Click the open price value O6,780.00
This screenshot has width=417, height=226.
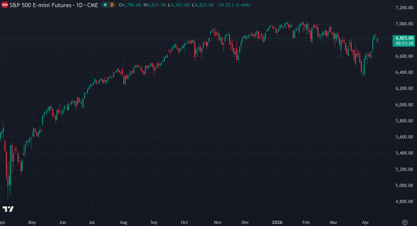(130, 5)
